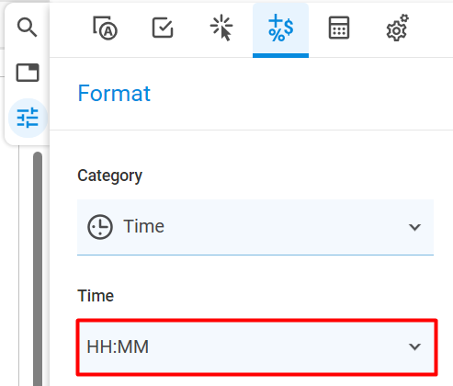Screen dimensions: 453x386
Task: Click the blue Format heading
Action: (x=114, y=93)
